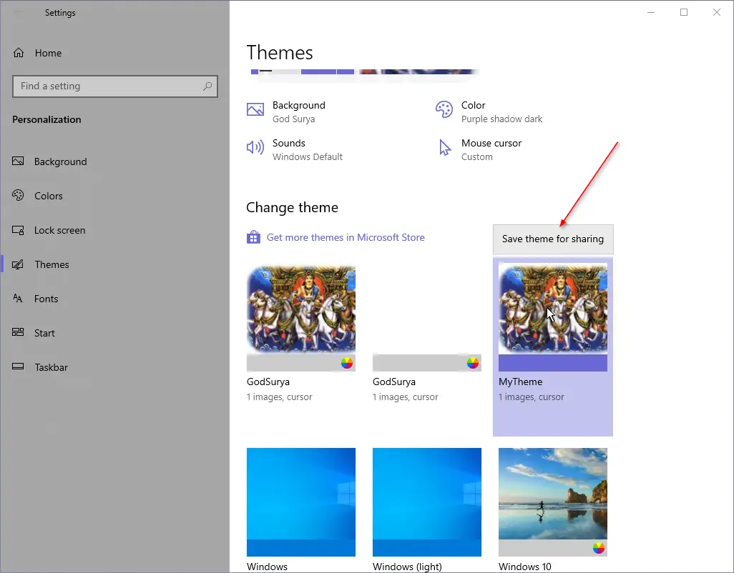This screenshot has width=734, height=573.
Task: Click the search magnifier icon
Action: pos(207,86)
